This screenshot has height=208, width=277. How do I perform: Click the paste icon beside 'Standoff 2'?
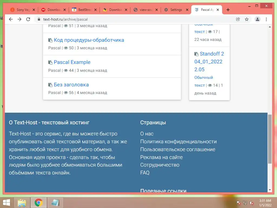pyautogui.click(x=196, y=54)
